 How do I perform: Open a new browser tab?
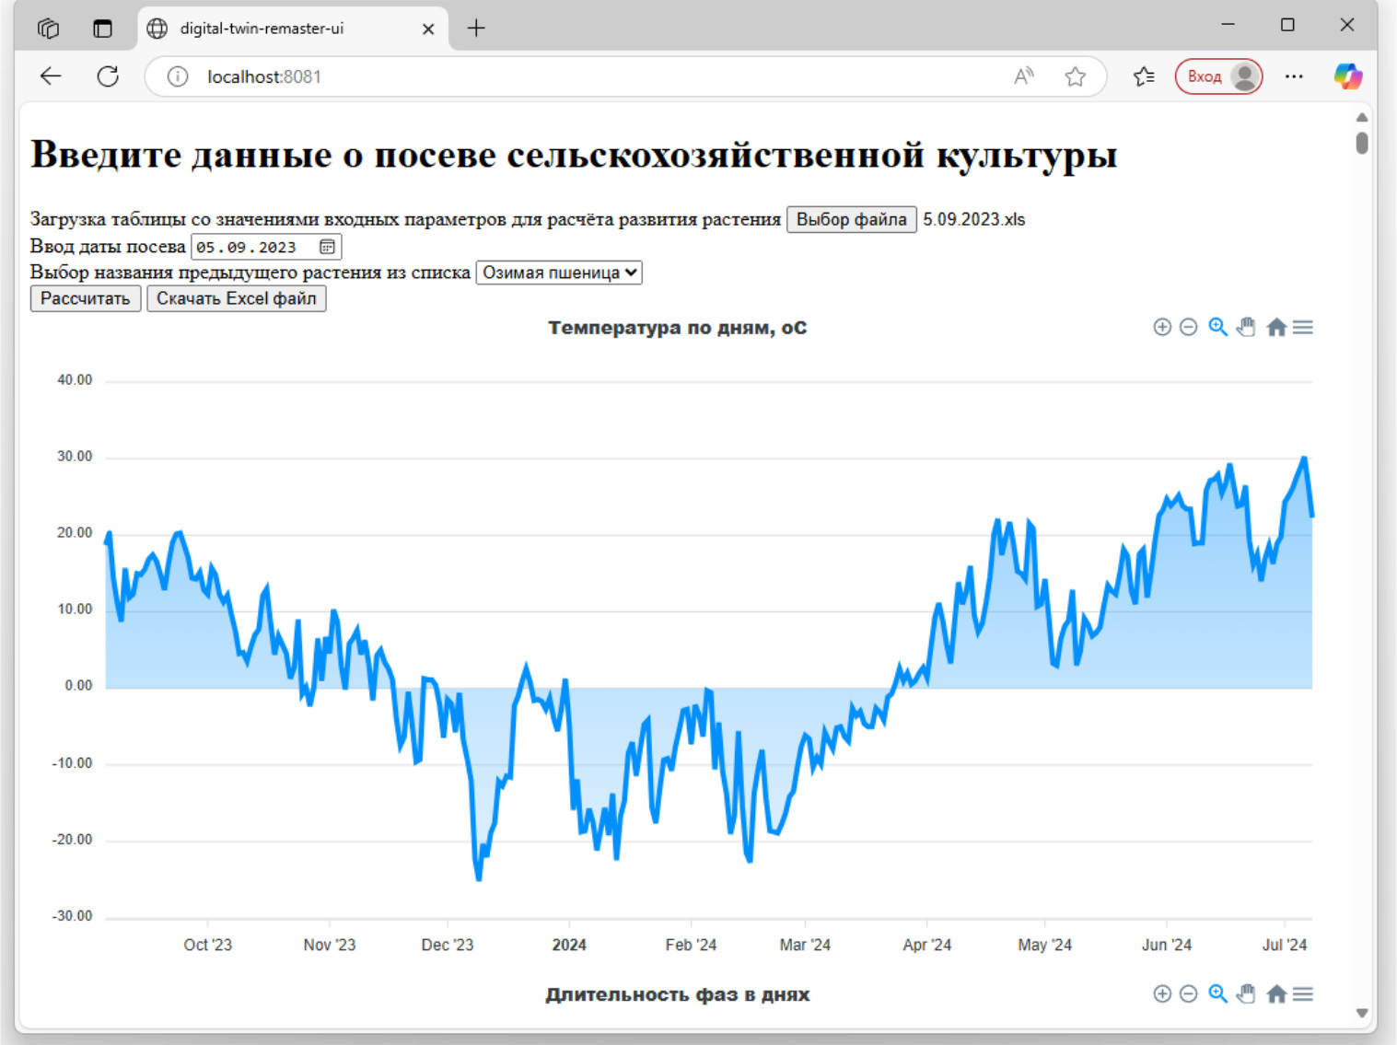(x=476, y=29)
